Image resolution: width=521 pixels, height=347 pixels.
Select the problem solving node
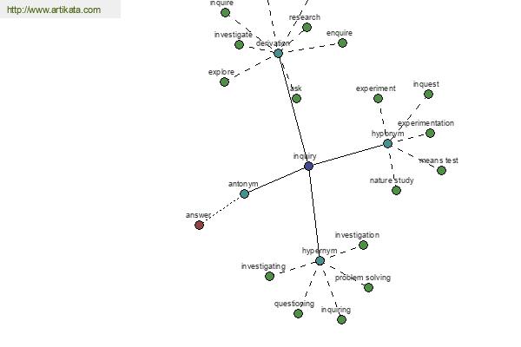tap(368, 287)
